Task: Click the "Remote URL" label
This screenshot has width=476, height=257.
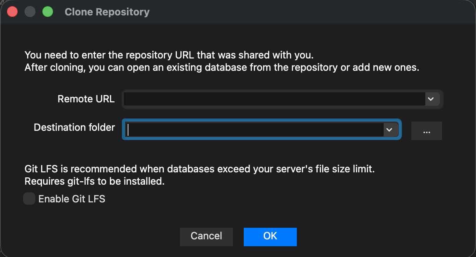Action: (86, 99)
